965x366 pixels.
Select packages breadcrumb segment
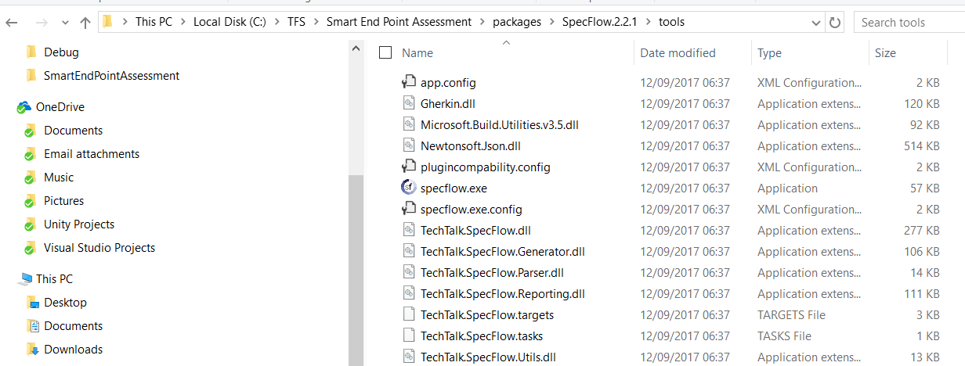[516, 22]
